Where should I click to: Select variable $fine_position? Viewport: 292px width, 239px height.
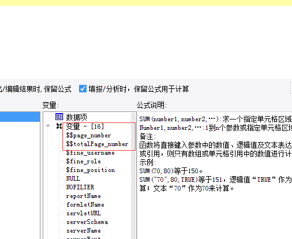coord(91,170)
